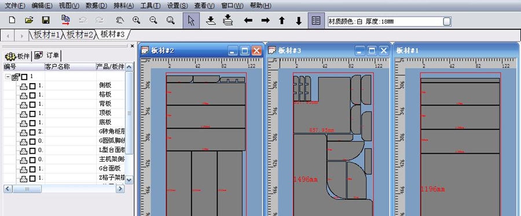Click the horizontal scrollbar left arrow

(x=8, y=189)
